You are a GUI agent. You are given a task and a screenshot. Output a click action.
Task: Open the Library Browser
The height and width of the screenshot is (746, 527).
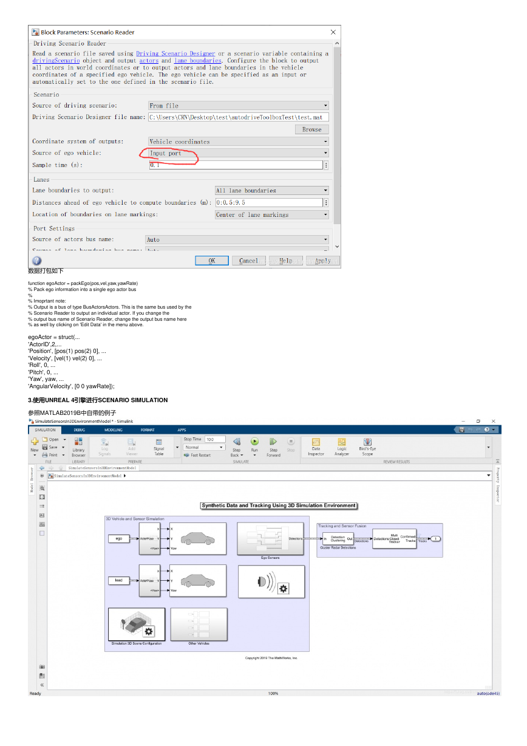point(78,447)
